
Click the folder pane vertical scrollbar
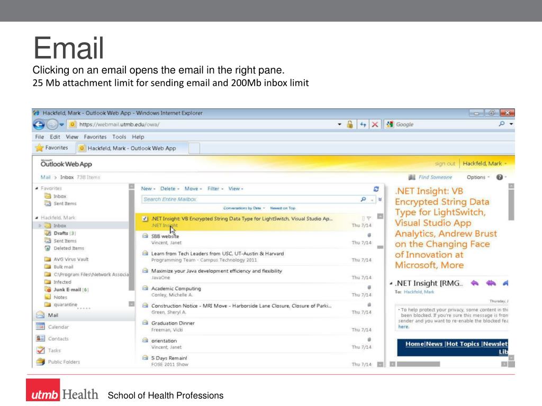(x=131, y=241)
